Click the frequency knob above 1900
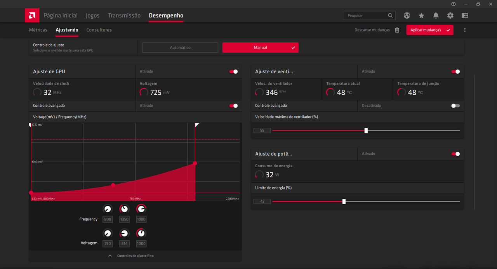This screenshot has height=269, width=497. (x=141, y=209)
